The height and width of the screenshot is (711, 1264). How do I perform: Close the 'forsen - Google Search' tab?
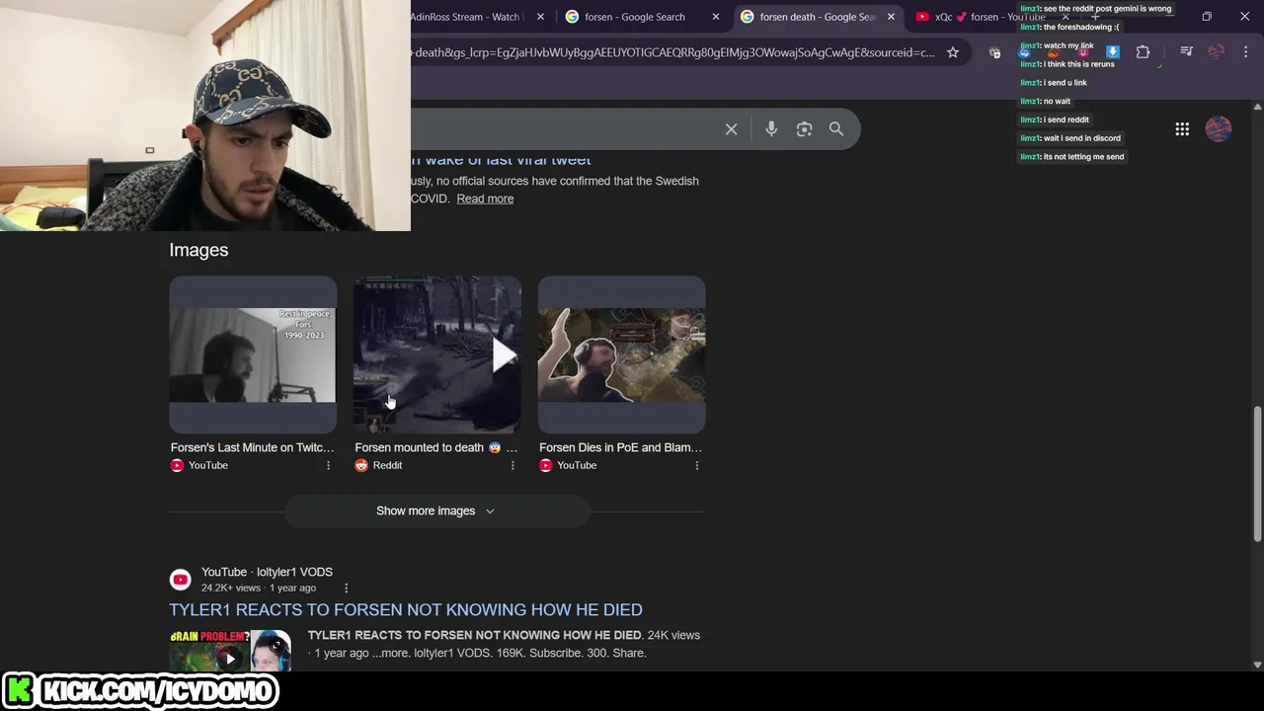[x=716, y=17]
